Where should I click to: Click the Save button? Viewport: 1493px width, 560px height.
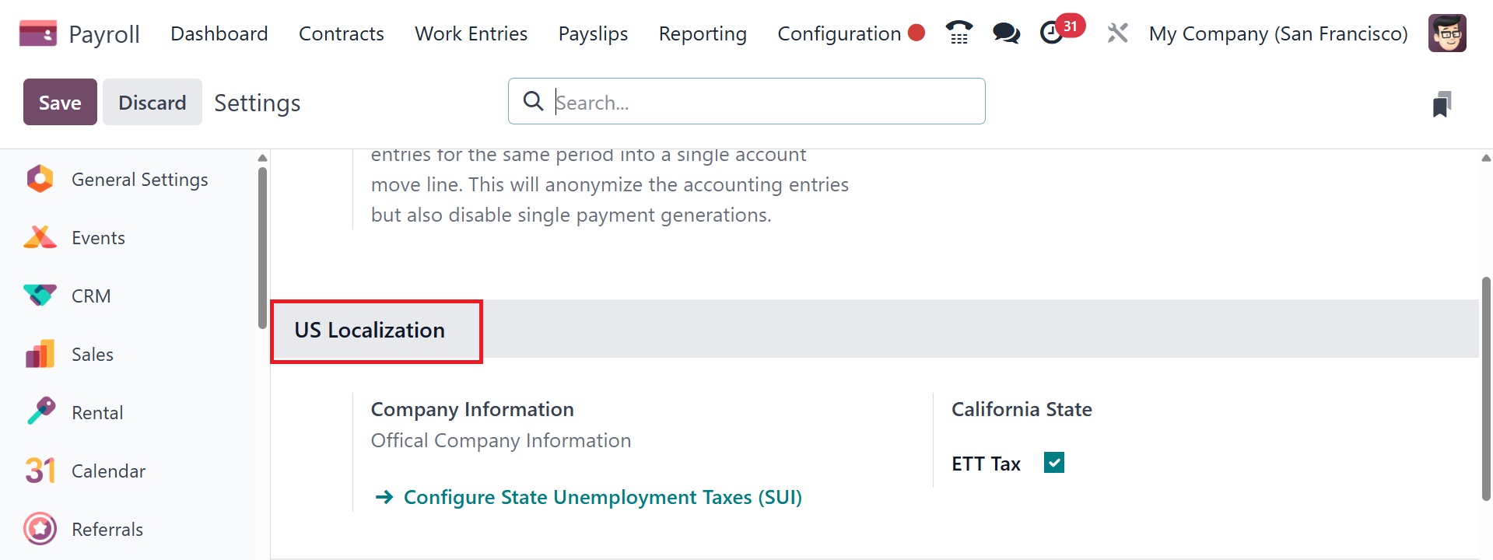pos(60,102)
